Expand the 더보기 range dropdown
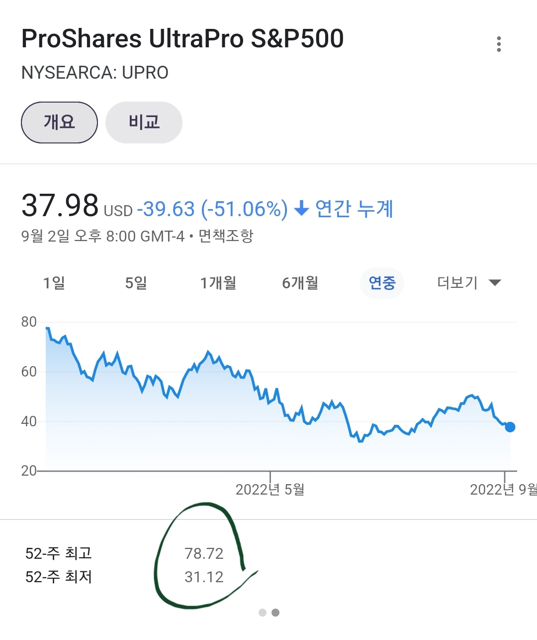The height and width of the screenshot is (640, 537). pos(469,283)
